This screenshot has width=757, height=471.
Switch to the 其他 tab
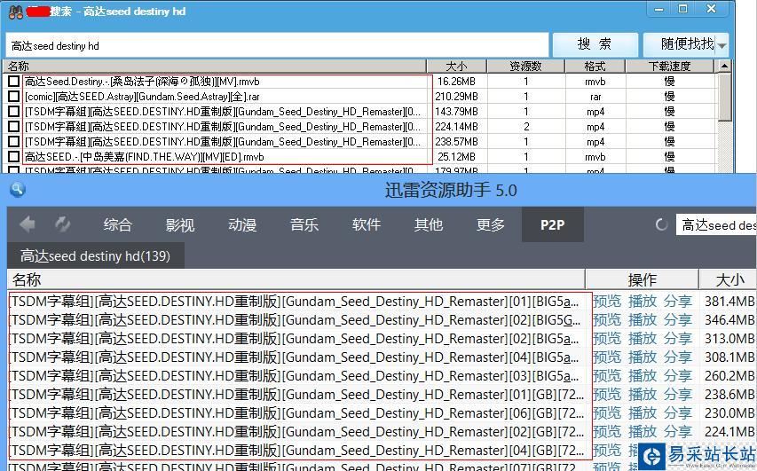(429, 224)
